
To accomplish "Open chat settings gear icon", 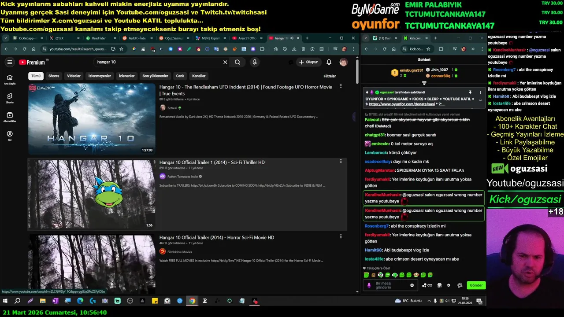I will pyautogui.click(x=449, y=285).
